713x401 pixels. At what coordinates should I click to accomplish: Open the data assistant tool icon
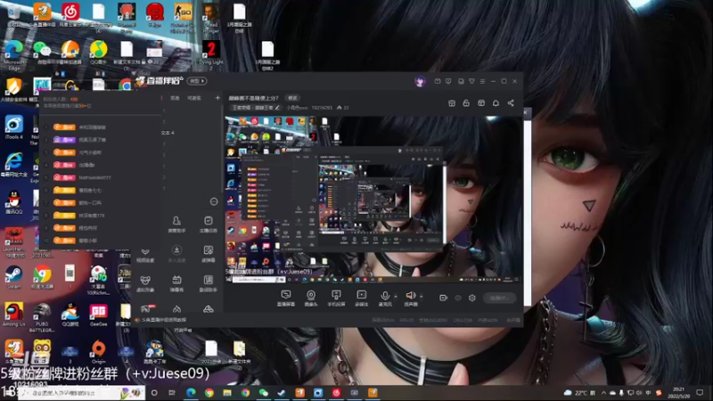(209, 283)
